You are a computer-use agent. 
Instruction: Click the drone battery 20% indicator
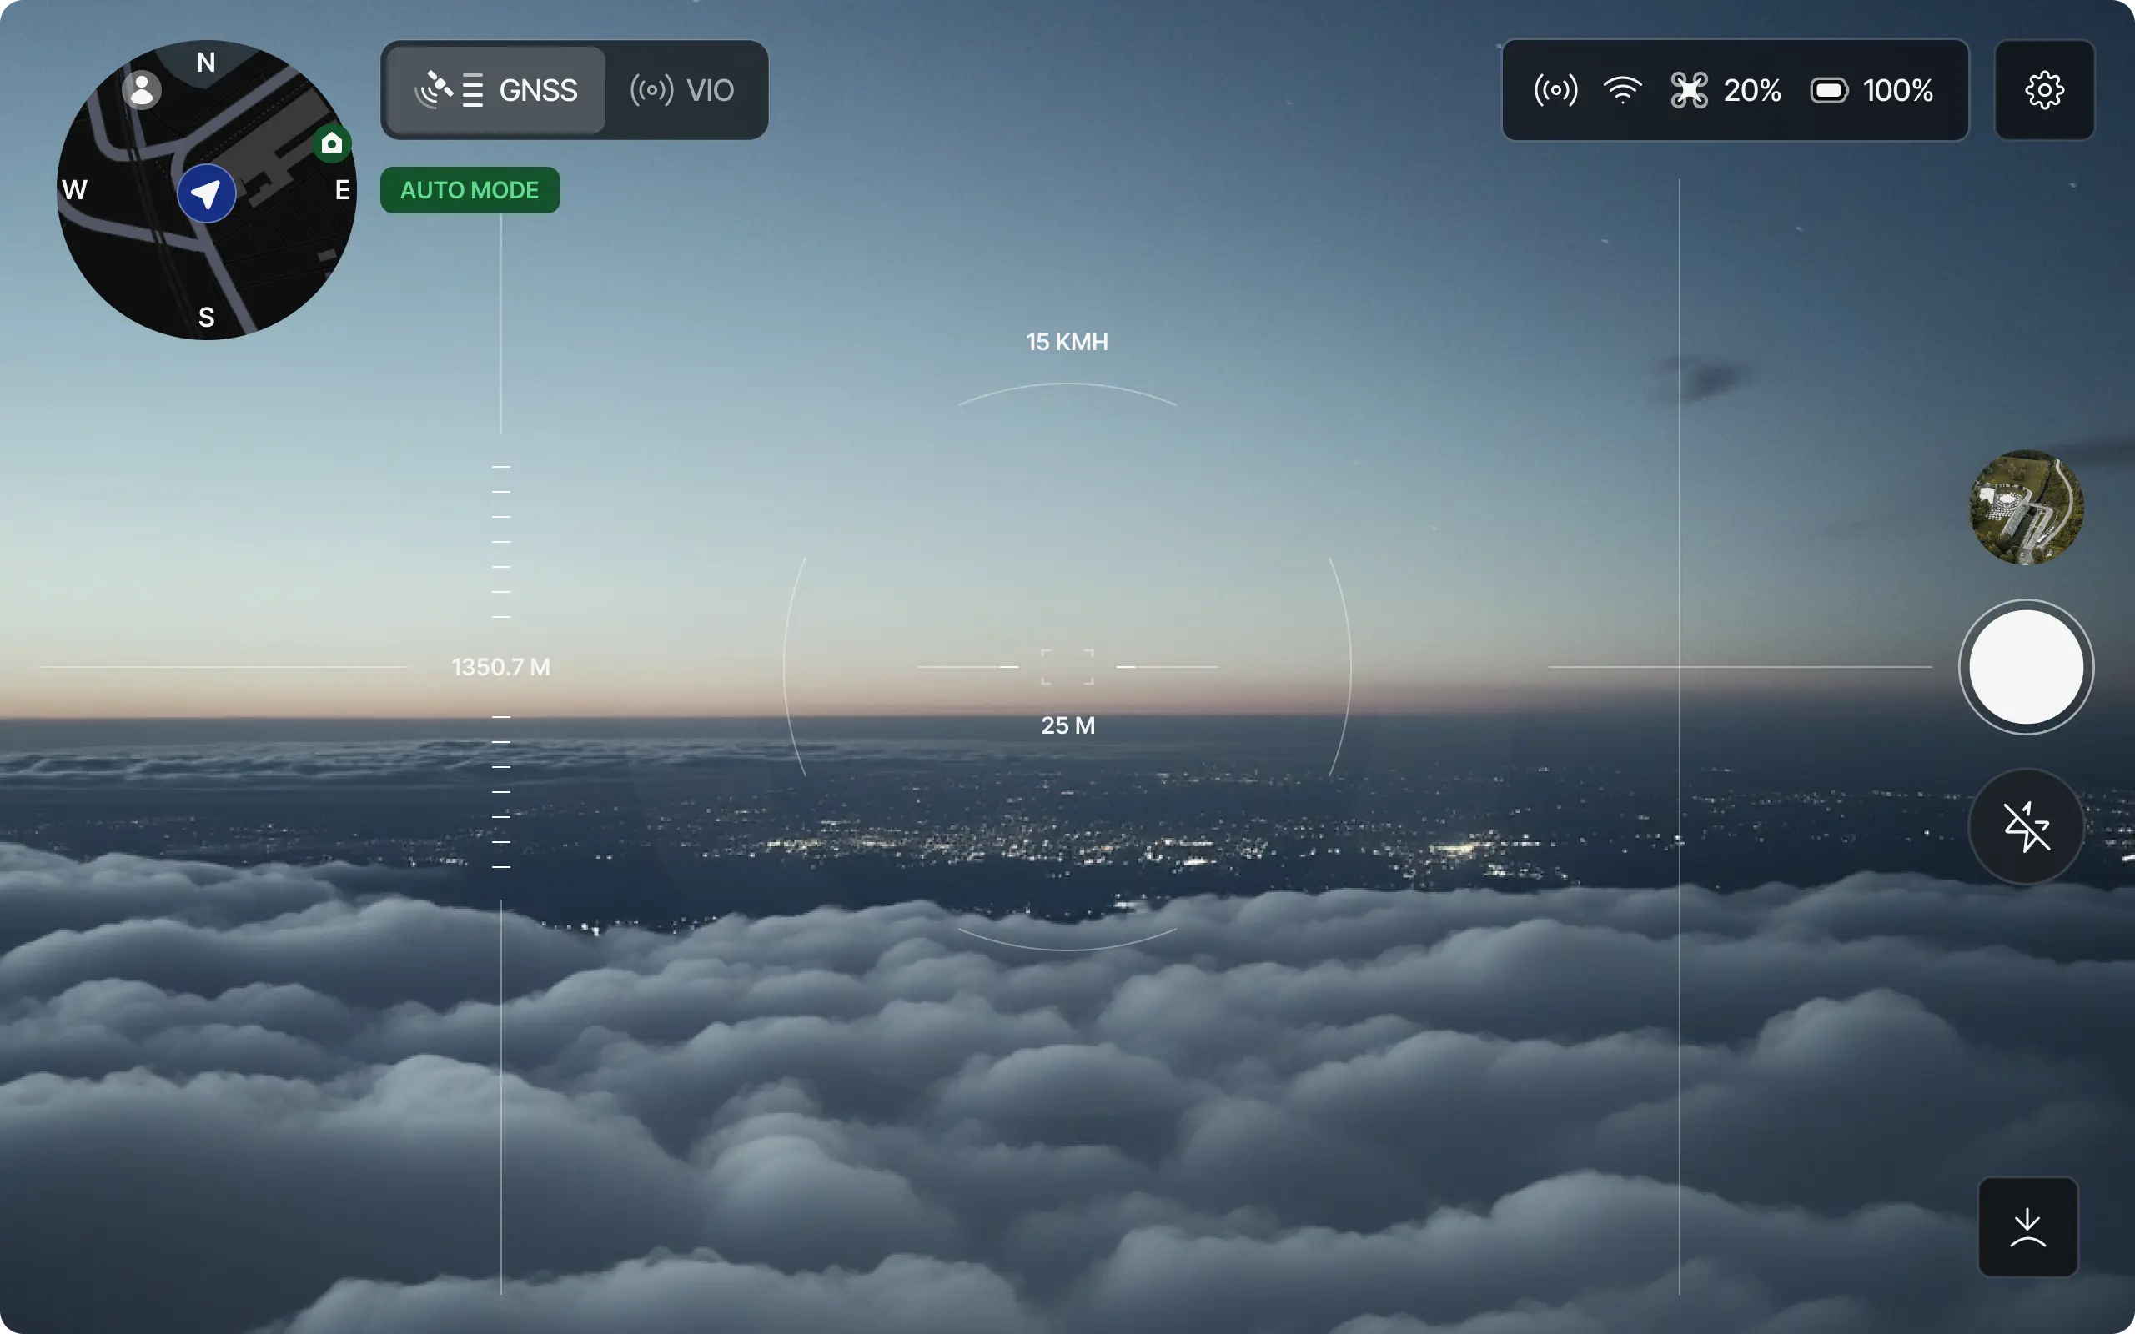click(1726, 90)
